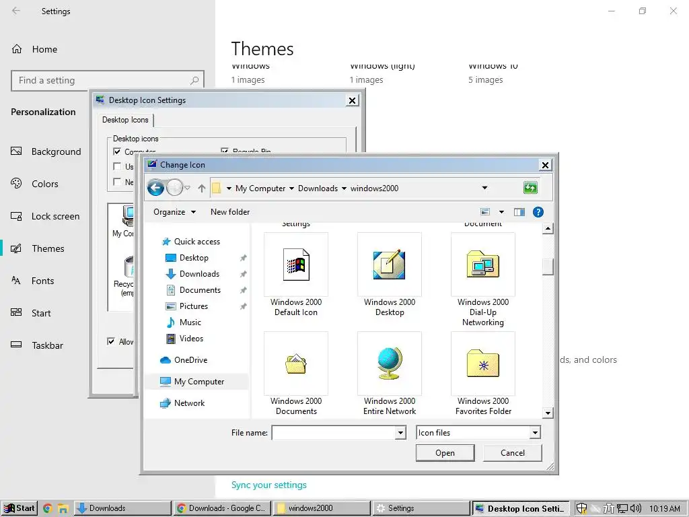Toggle the User's Files checkbox

[x=117, y=167]
